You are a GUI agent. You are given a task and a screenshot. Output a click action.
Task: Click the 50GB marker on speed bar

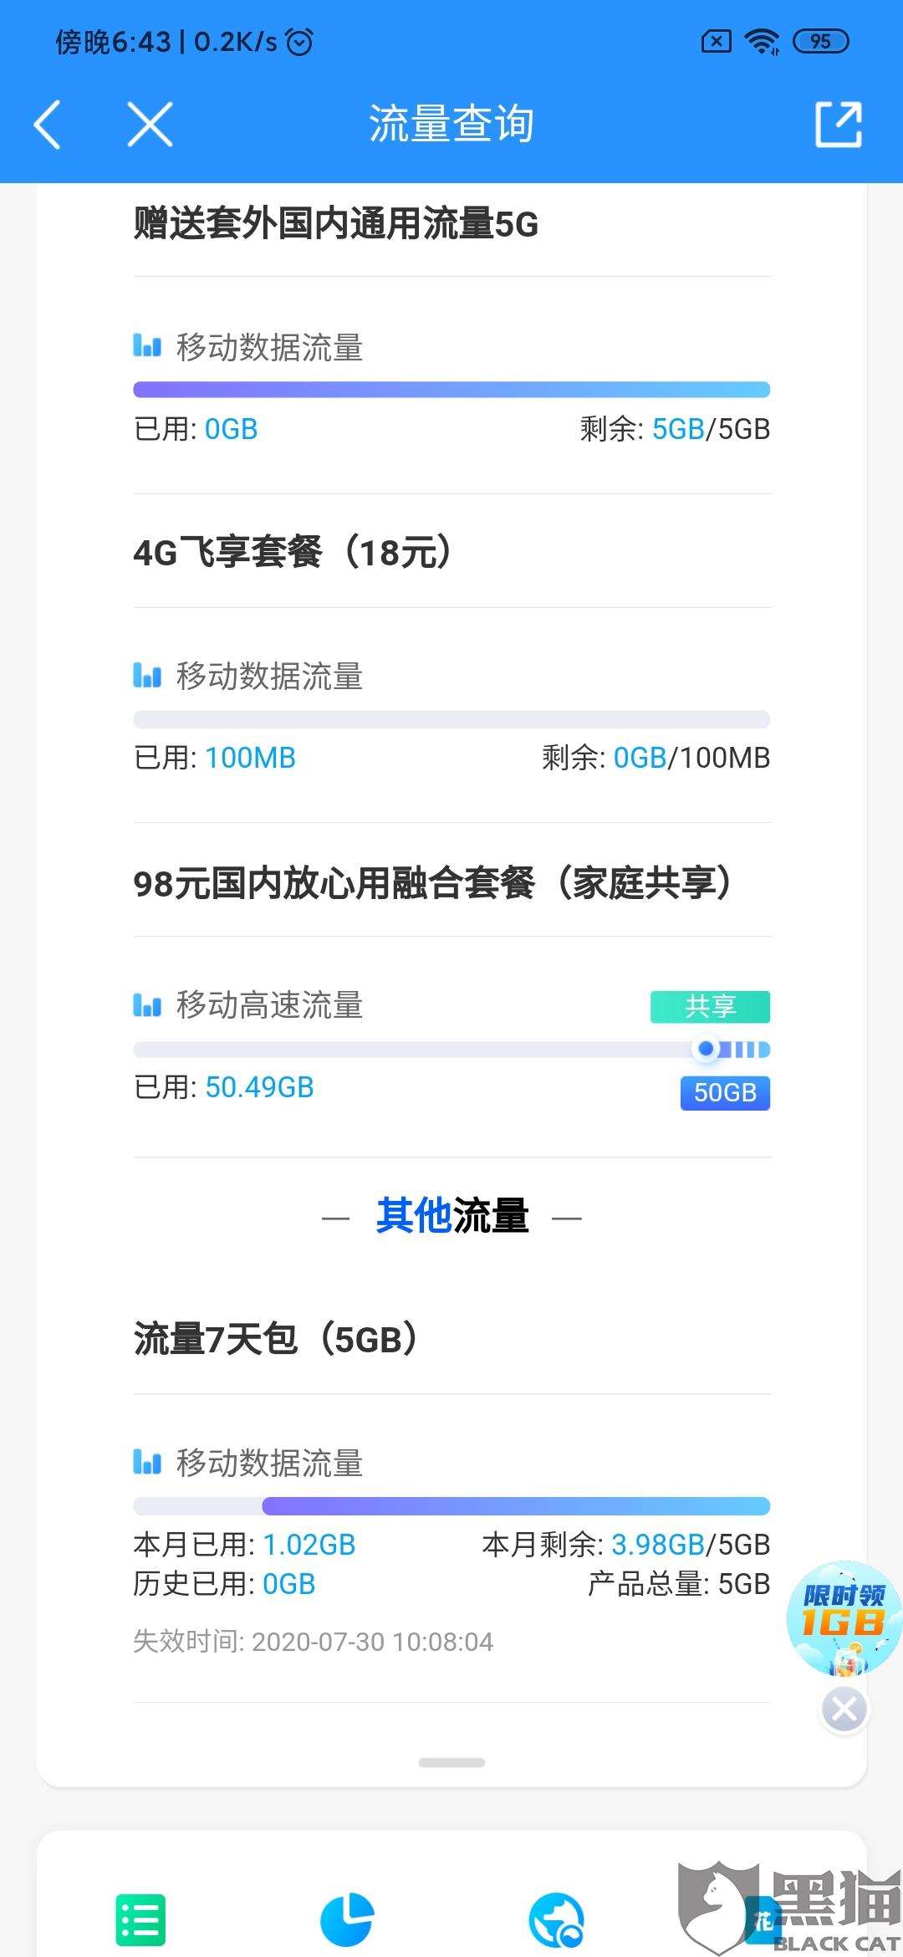tap(707, 1049)
